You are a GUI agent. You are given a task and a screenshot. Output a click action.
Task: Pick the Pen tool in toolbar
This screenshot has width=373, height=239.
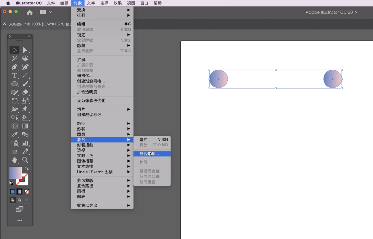(15, 67)
